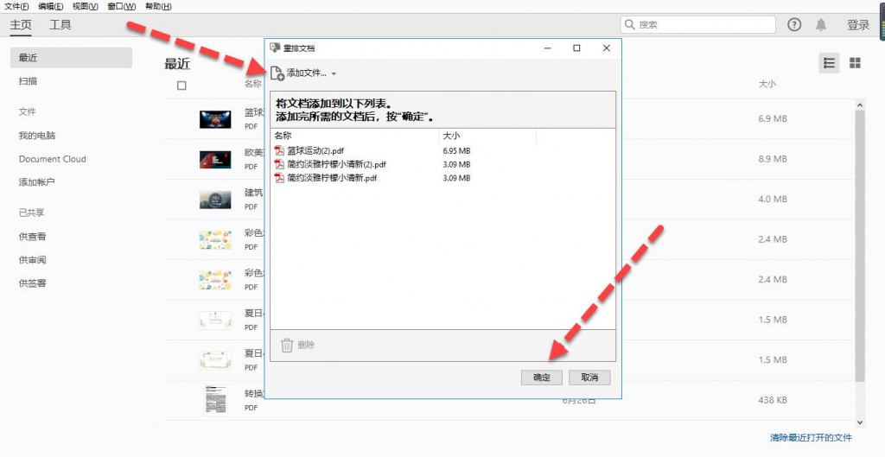Open the basketball thumbnail, 6.9 MB row
Viewport: 885px width, 457px height.
coord(215,119)
